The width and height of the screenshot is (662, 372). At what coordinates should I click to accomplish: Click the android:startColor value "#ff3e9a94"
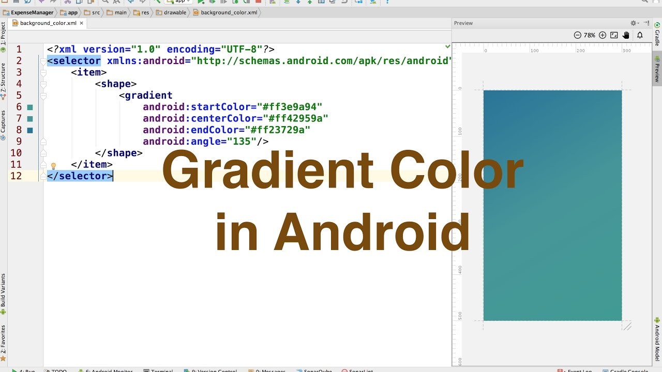[290, 107]
